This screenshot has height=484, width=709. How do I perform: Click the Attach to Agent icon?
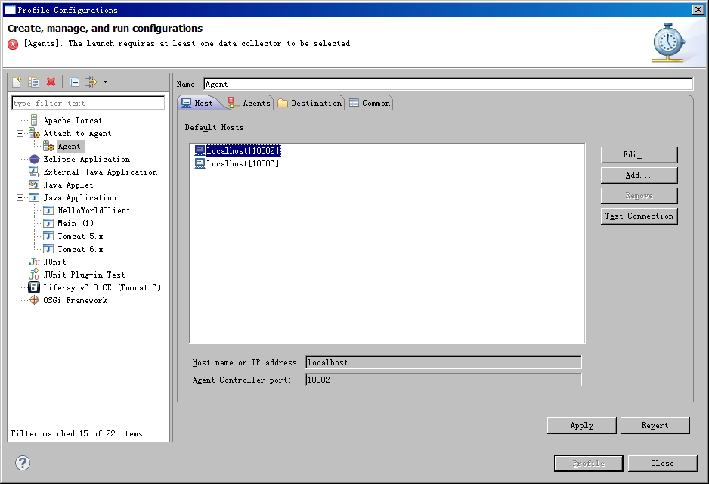pyautogui.click(x=34, y=133)
